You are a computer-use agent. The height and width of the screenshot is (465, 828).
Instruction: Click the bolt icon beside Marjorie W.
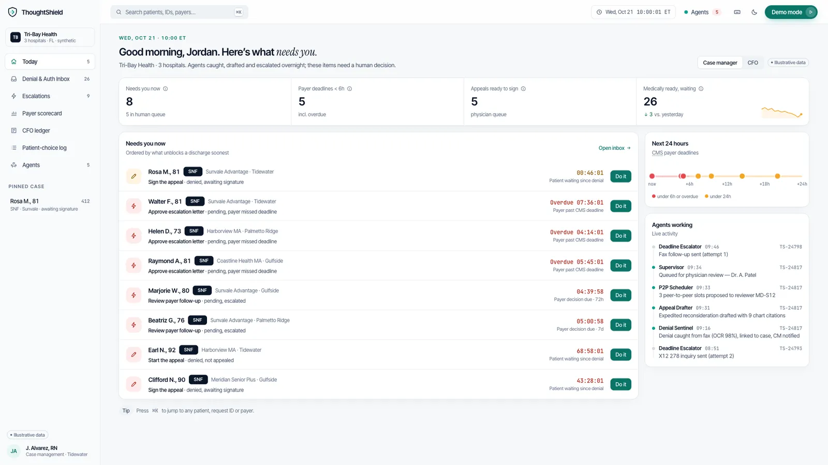tap(134, 295)
